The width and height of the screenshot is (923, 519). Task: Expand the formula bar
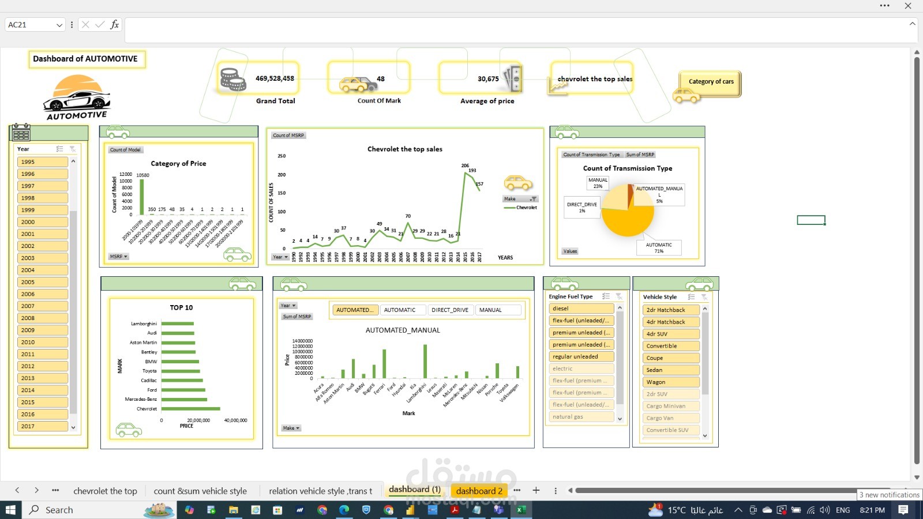[912, 24]
